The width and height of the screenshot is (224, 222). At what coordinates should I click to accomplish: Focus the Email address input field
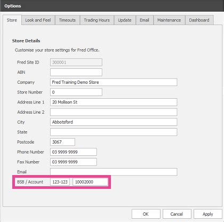click(x=114, y=172)
